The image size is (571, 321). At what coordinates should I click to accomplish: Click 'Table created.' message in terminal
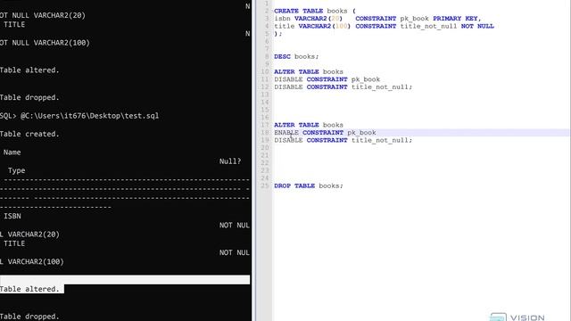tap(29, 134)
